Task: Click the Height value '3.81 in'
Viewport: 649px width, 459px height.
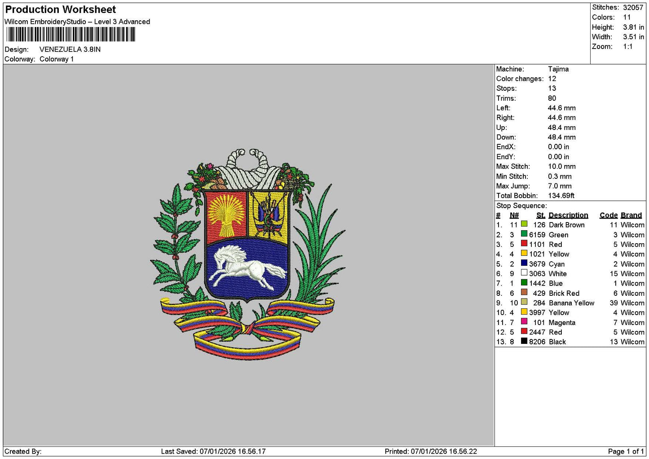Action: [x=633, y=27]
